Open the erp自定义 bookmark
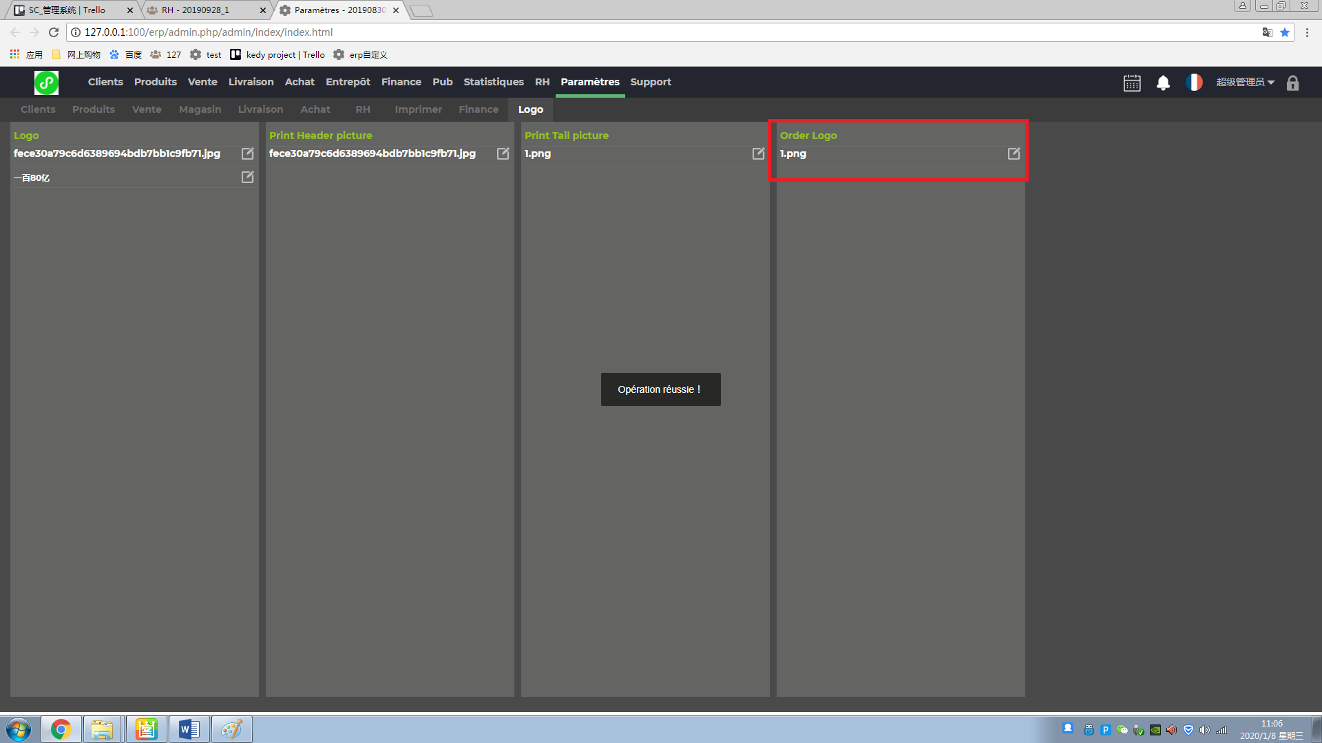The image size is (1322, 743). tap(368, 55)
